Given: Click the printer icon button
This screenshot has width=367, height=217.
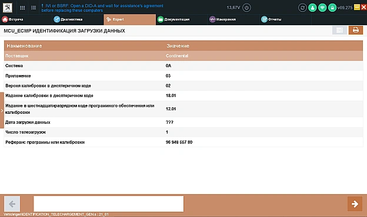Looking at the screenshot, I should tap(355, 30).
